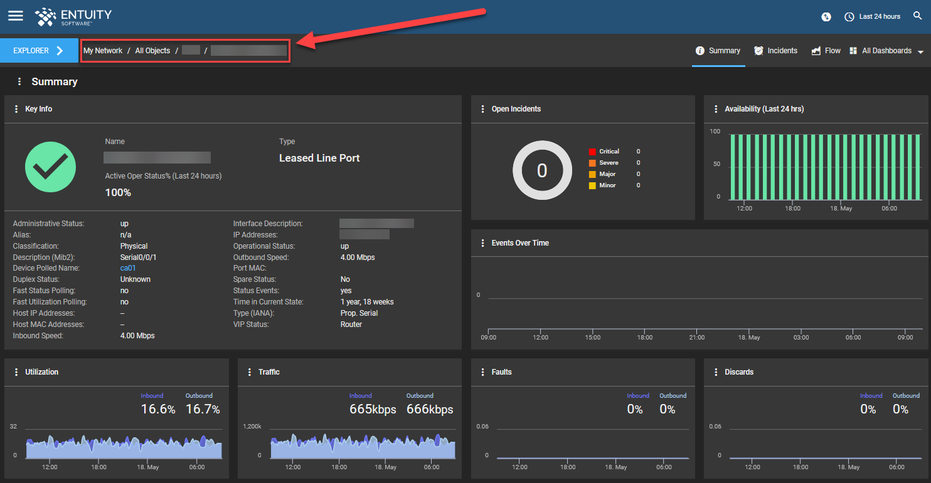
Task: Open the Faults panel options menu
Action: pos(482,372)
